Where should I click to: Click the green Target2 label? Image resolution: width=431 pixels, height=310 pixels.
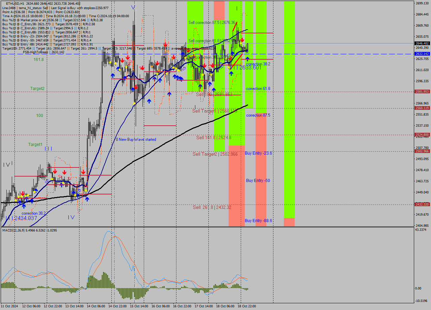pos(37,89)
